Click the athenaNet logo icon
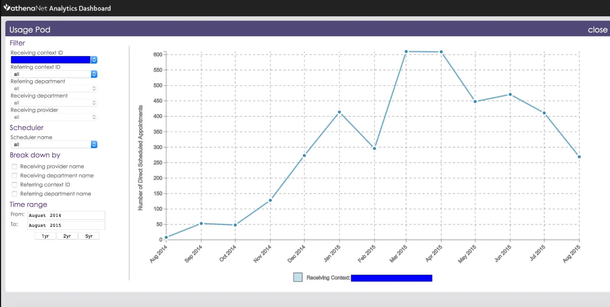This screenshot has height=307, width=610. point(7,7)
